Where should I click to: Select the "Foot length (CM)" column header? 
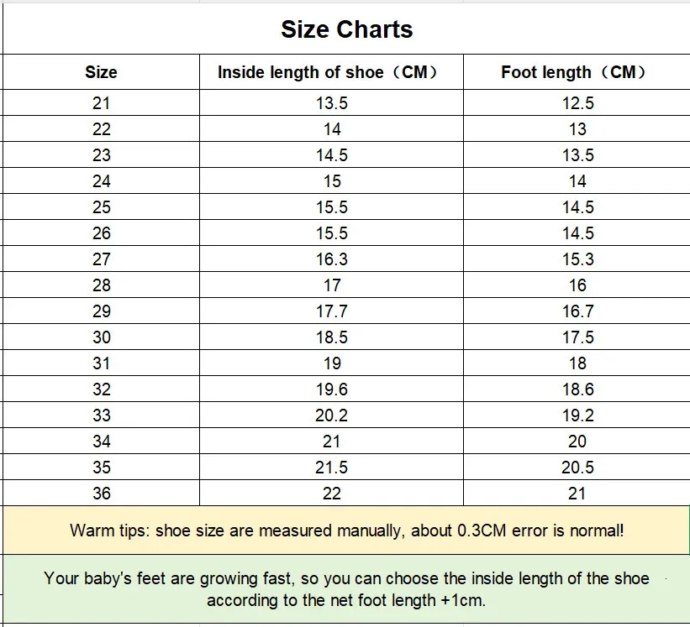point(577,72)
